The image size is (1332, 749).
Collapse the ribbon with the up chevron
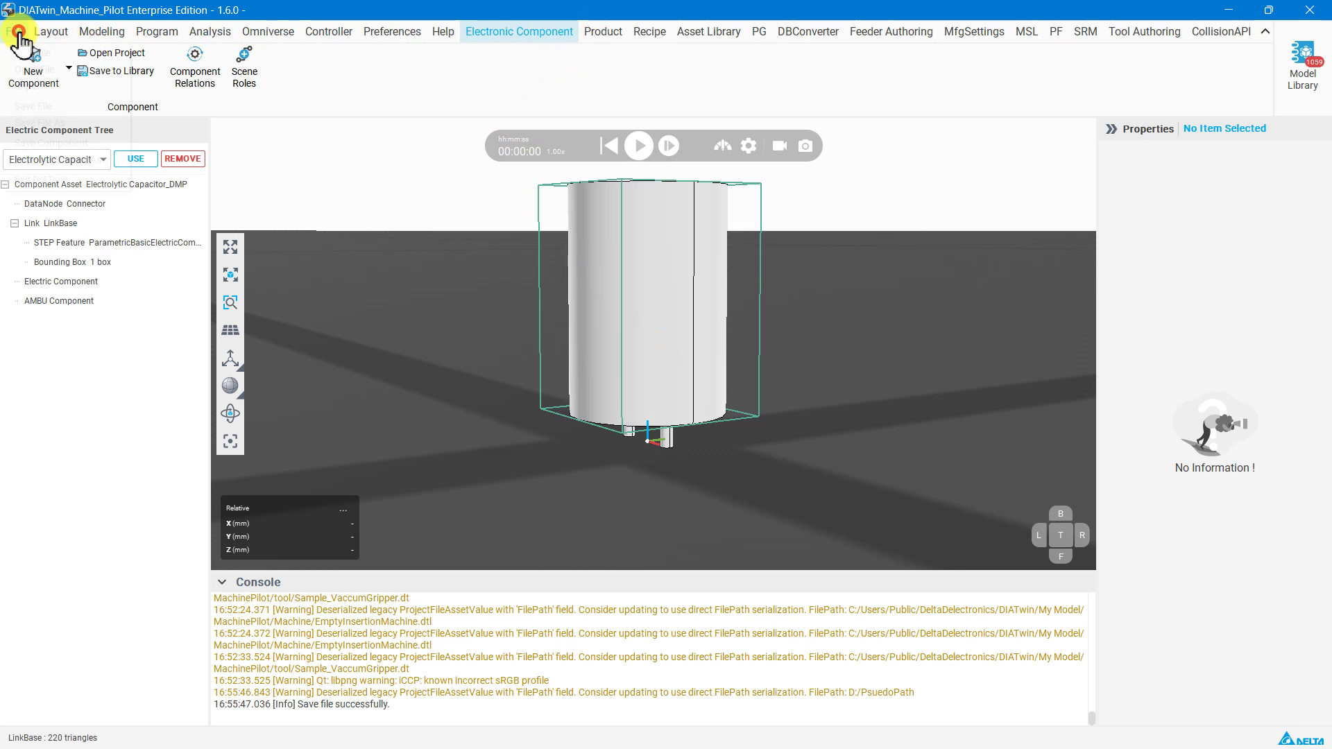click(1265, 31)
